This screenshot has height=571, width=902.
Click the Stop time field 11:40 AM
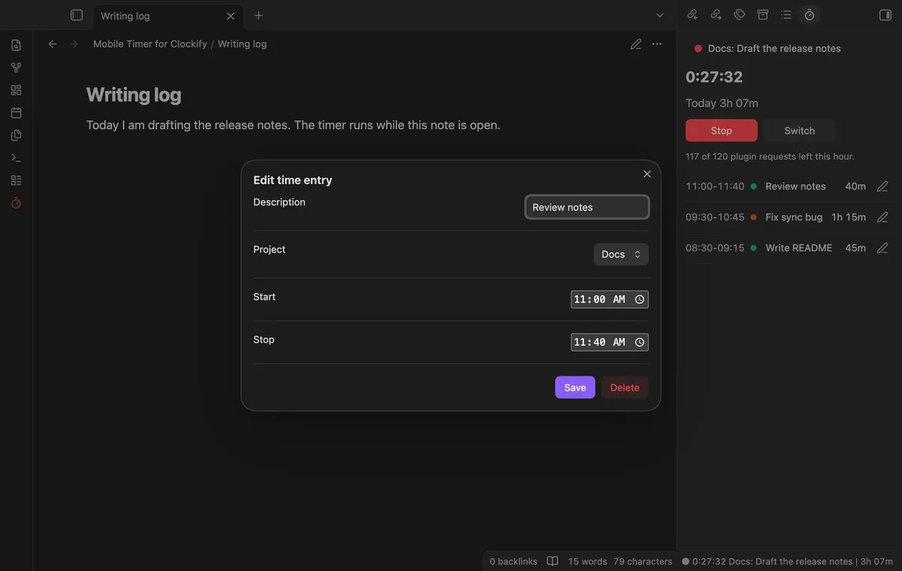[x=610, y=342]
